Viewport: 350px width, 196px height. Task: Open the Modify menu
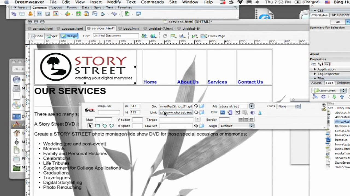114,2
